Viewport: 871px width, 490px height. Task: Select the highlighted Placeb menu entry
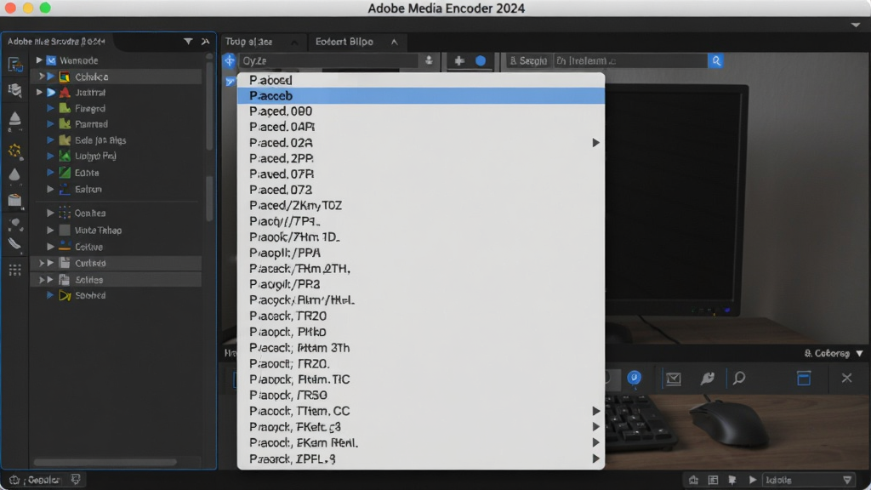pyautogui.click(x=420, y=95)
